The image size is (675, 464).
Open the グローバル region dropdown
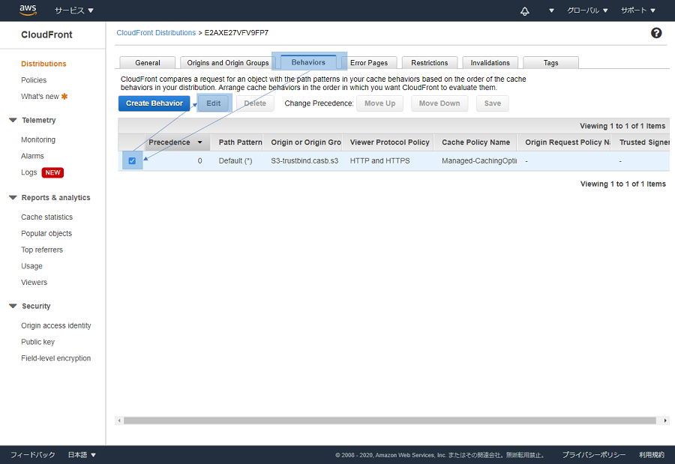[x=587, y=10]
